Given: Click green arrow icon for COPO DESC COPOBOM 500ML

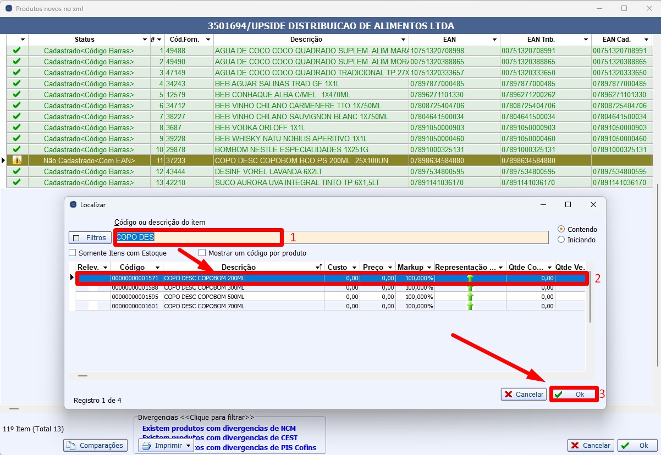Looking at the screenshot, I should click(x=470, y=297).
